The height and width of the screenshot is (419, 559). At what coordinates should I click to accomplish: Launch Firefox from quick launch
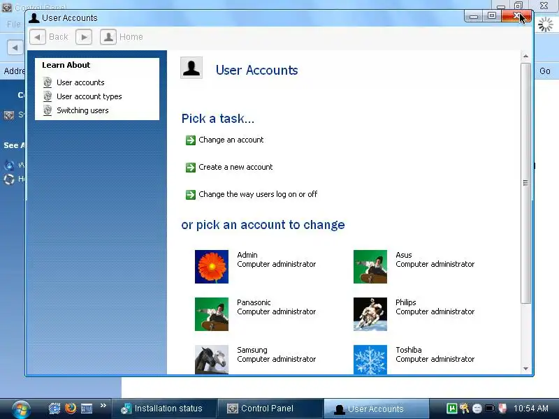[71, 409]
